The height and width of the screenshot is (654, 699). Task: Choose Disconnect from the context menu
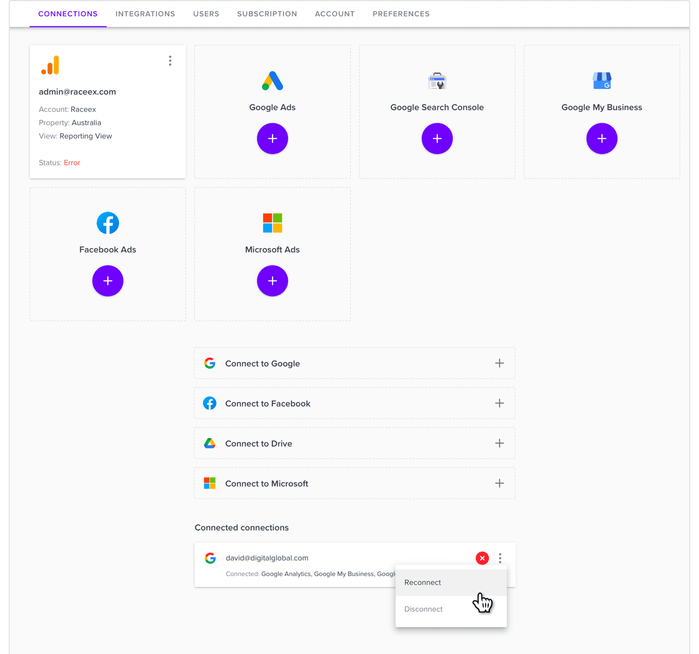451,609
